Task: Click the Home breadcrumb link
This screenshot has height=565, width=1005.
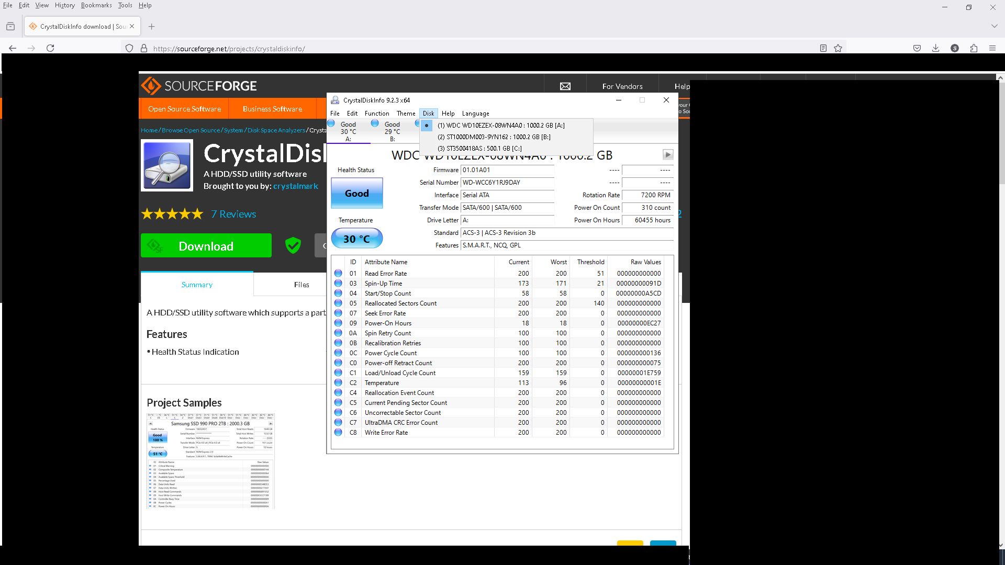Action: (149, 130)
